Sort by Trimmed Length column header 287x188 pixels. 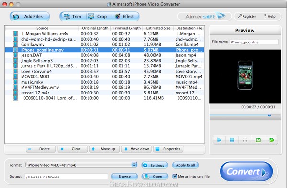(126, 28)
